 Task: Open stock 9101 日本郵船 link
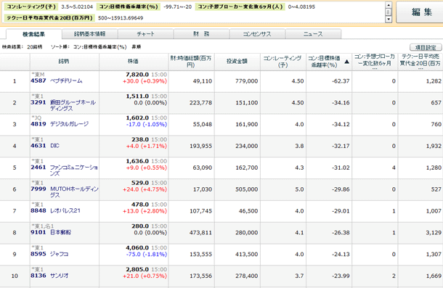[x=51, y=232]
